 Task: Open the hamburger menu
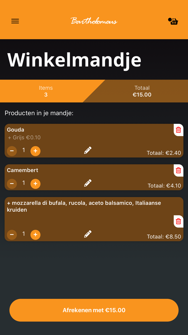tap(15, 21)
